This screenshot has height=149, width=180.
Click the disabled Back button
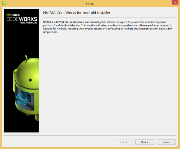(x=123, y=142)
